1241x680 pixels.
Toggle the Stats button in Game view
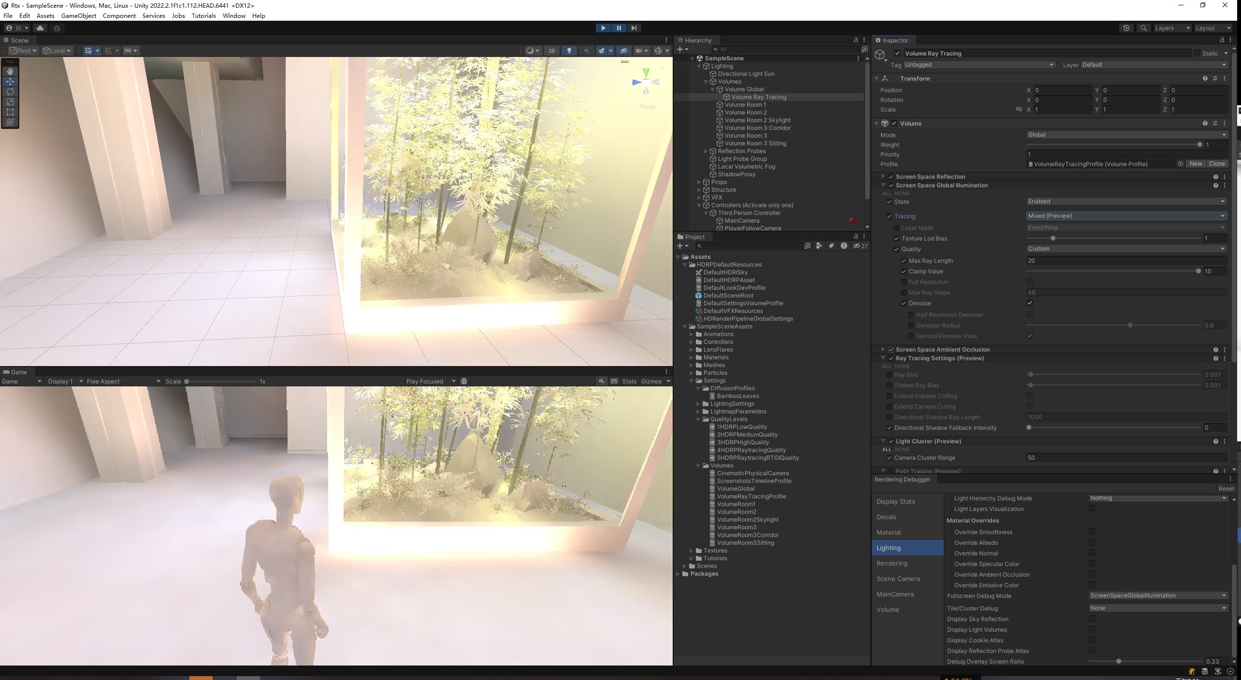629,381
